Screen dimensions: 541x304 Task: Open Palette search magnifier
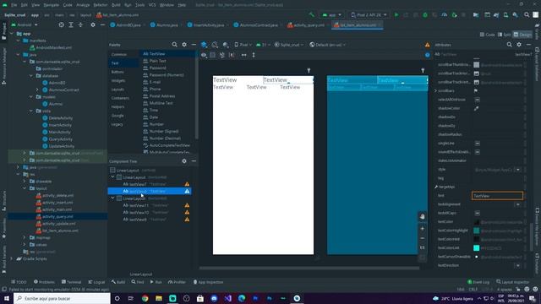[x=175, y=45]
